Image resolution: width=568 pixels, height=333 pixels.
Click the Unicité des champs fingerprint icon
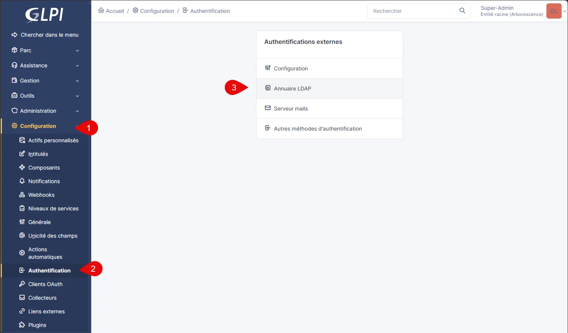pyautogui.click(x=22, y=236)
